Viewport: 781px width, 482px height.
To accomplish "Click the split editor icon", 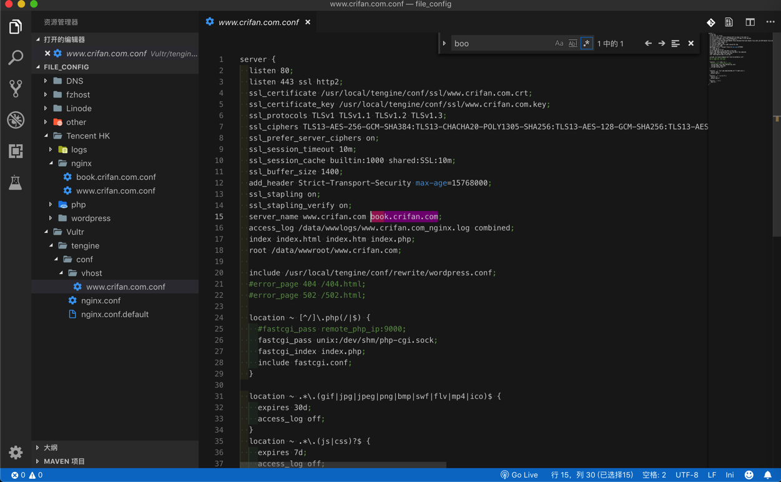I will click(x=750, y=22).
